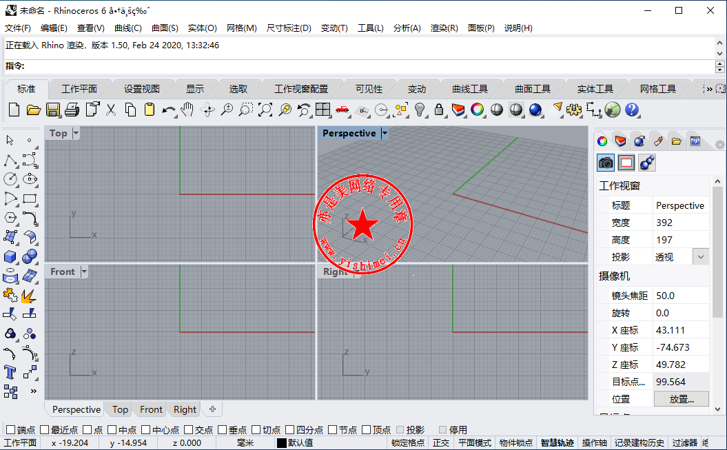
Task: Click the light bulb hide objects icon
Action: [x=420, y=110]
